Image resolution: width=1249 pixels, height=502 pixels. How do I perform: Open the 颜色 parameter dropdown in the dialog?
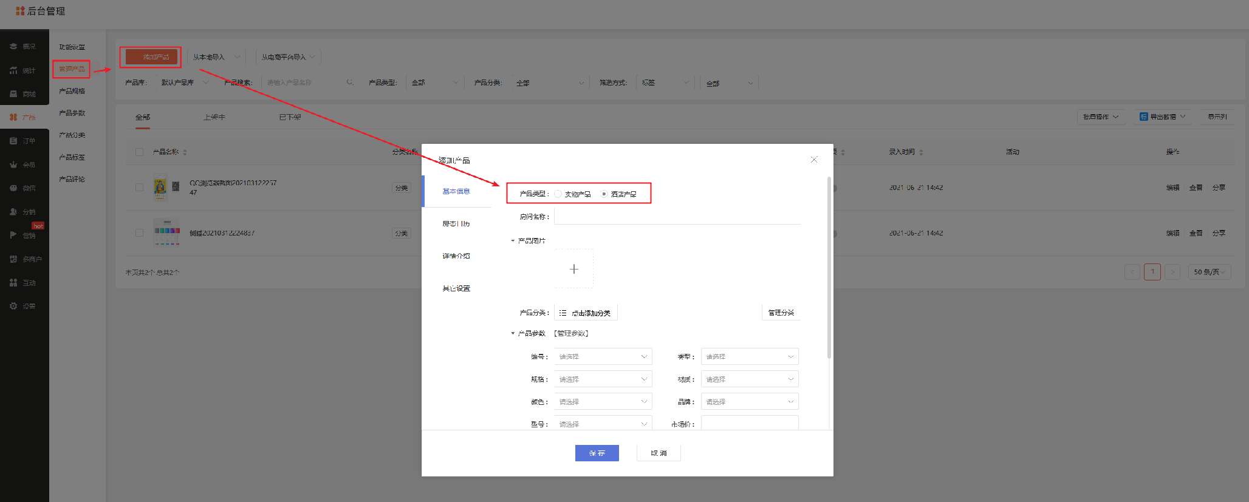(603, 401)
